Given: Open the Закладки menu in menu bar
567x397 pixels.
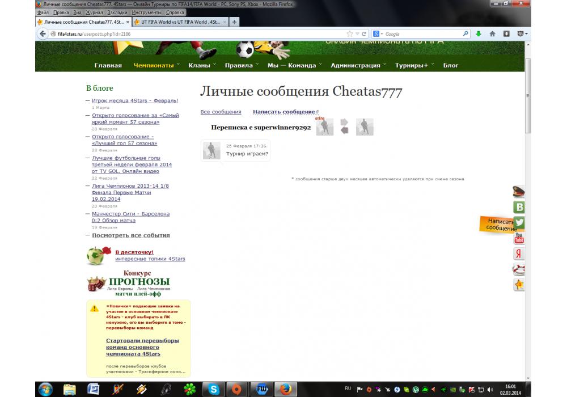Looking at the screenshot, I should (117, 12).
